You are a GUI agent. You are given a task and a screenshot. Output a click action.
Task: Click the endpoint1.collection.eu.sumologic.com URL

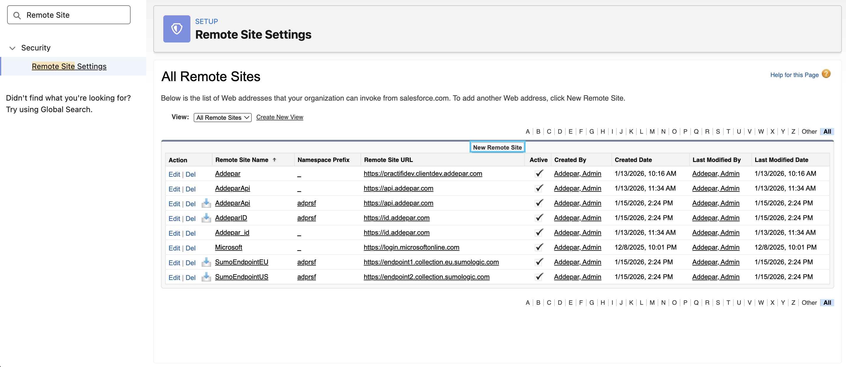(431, 262)
